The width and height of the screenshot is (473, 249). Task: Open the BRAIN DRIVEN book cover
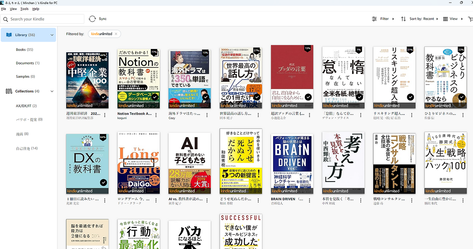pos(292,164)
